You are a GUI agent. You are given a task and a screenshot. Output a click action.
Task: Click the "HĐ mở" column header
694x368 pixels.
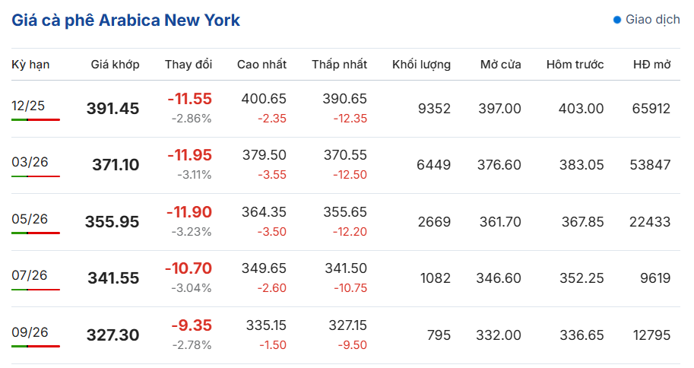point(651,65)
